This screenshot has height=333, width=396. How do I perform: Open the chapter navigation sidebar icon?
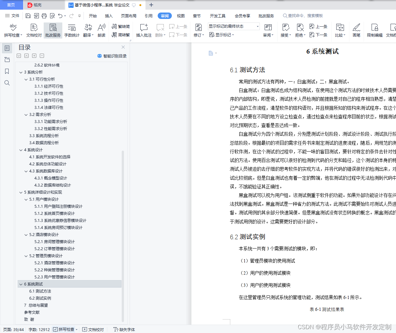pyautogui.click(x=7, y=60)
